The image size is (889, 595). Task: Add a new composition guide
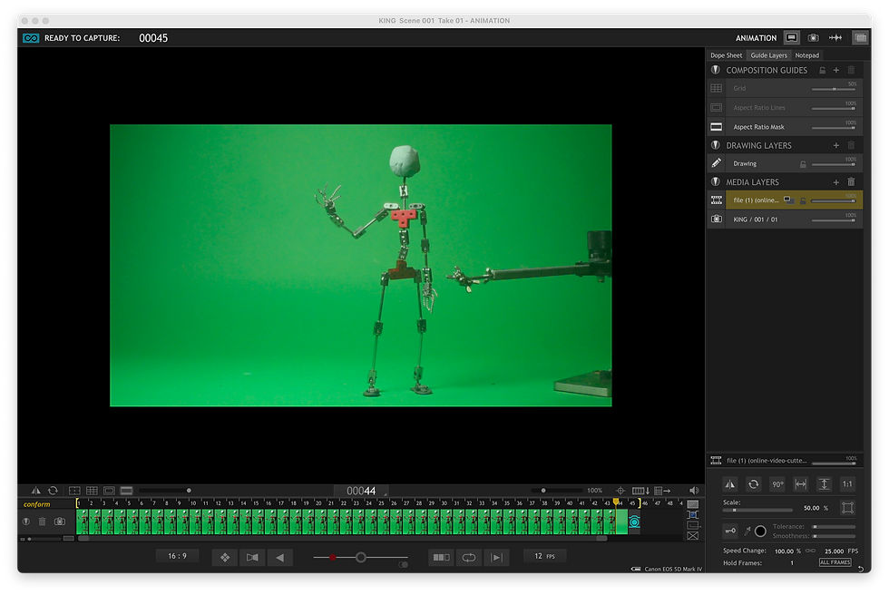click(835, 70)
